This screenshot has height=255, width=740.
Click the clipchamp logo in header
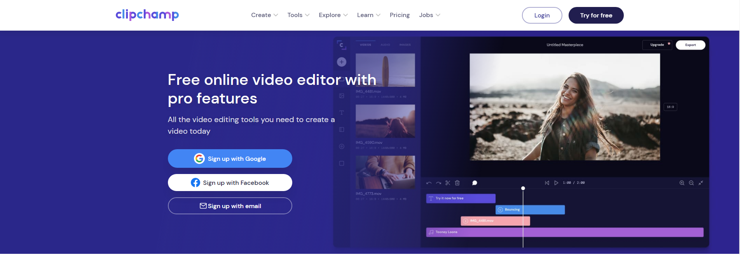147,15
